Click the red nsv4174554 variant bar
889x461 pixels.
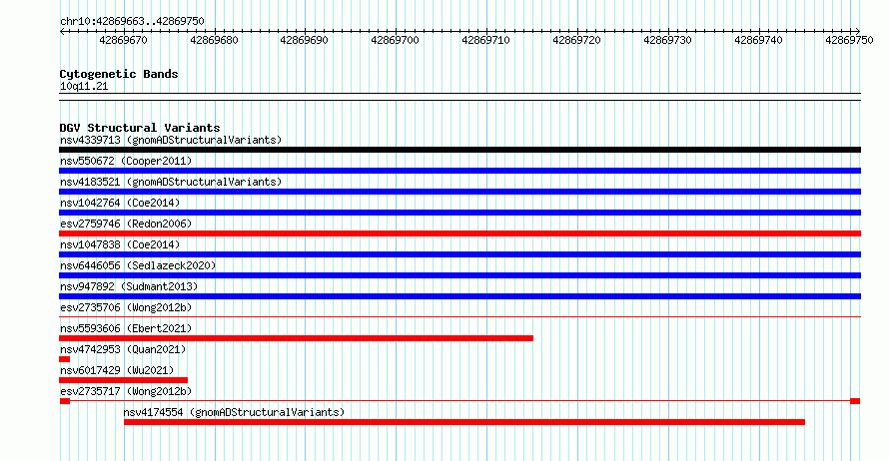pyautogui.click(x=464, y=422)
